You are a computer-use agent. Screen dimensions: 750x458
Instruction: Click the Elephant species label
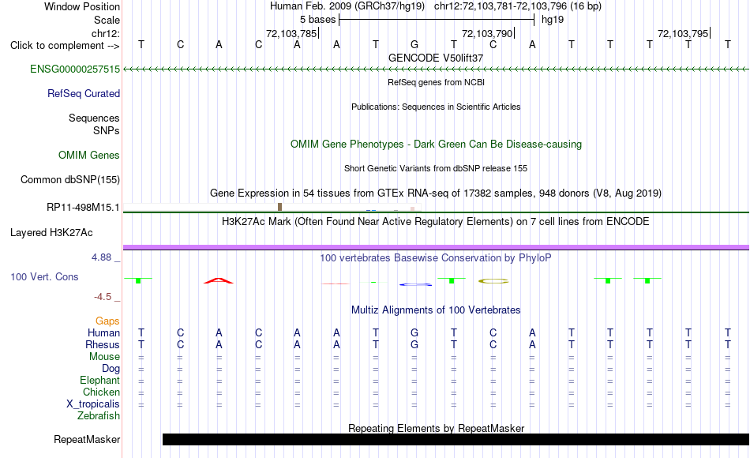tap(100, 381)
